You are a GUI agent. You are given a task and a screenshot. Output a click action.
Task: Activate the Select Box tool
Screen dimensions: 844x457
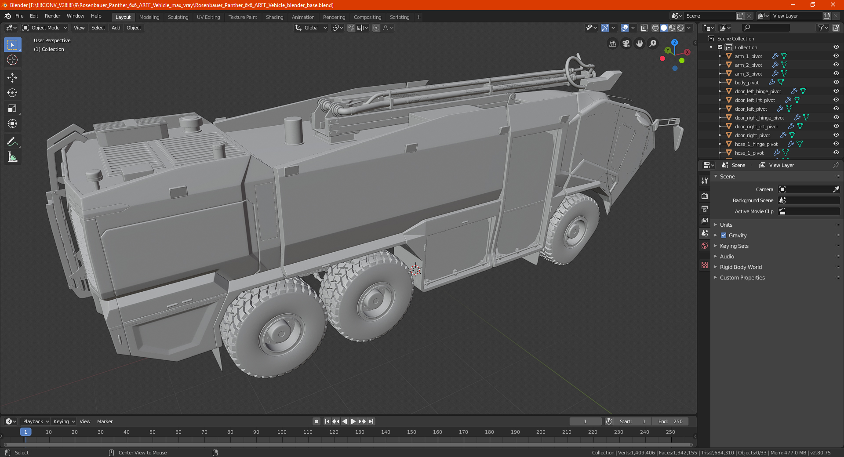pyautogui.click(x=12, y=45)
